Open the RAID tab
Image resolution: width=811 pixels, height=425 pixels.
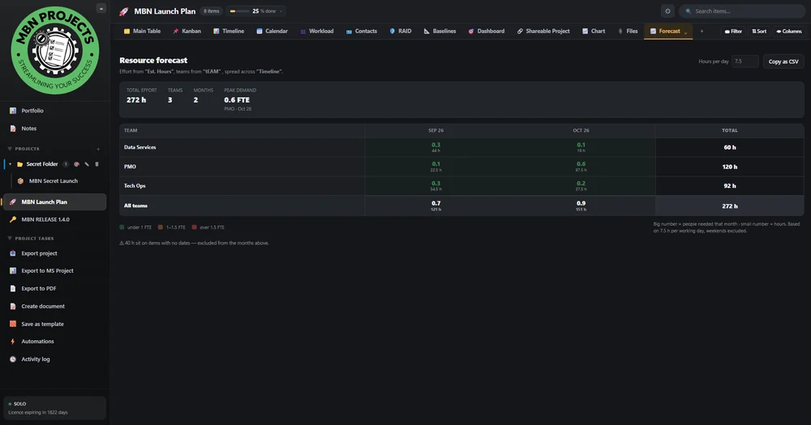click(x=401, y=31)
